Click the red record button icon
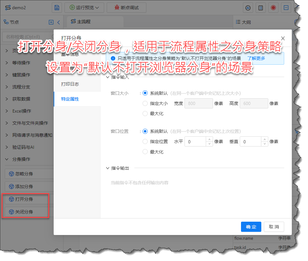This screenshot has width=308, height=261. pyautogui.click(x=273, y=8)
